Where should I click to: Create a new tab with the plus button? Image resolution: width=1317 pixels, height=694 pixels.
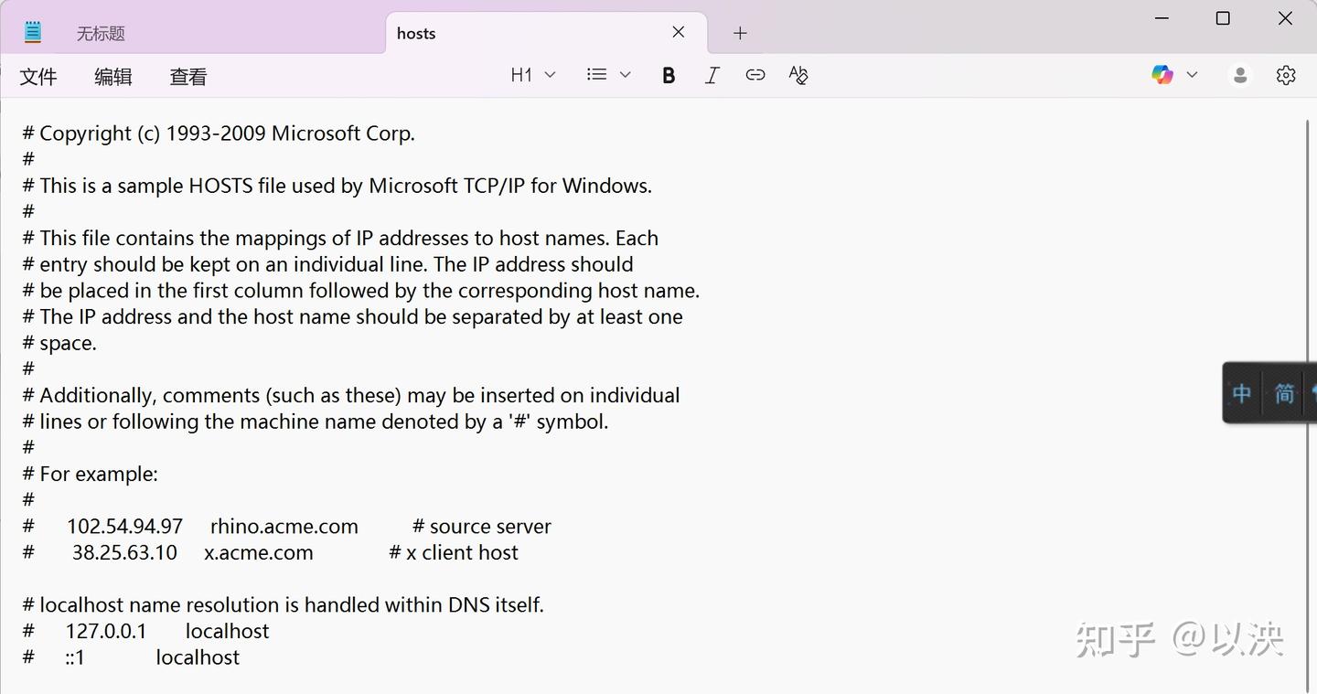tap(740, 33)
